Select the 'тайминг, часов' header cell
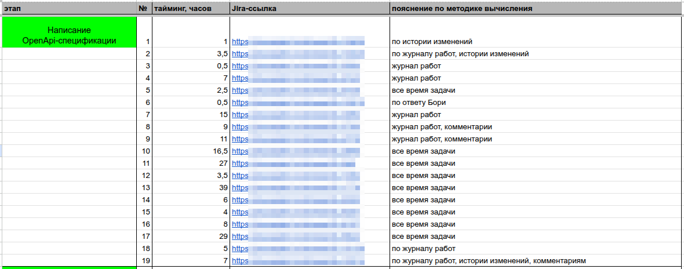 click(x=191, y=8)
